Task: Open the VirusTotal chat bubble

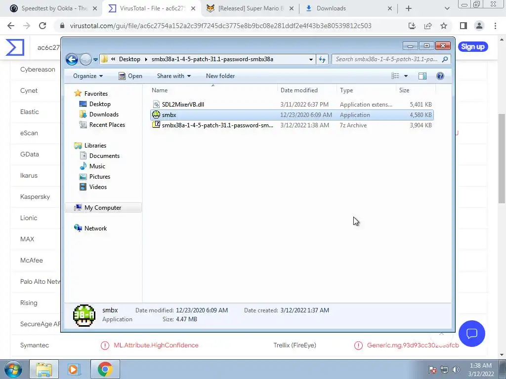Action: [471, 334]
